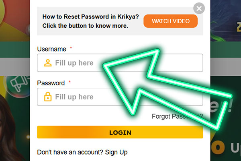
Task: Click the red asterisk beside Password
Action: click(x=69, y=82)
